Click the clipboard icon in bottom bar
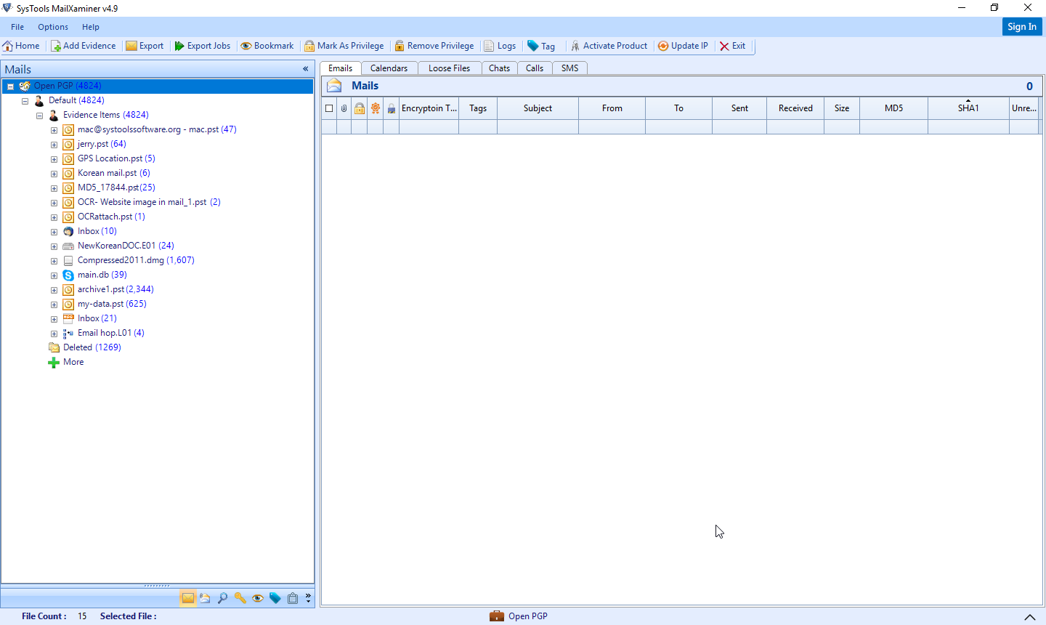Viewport: 1046px width, 625px height. coord(292,598)
